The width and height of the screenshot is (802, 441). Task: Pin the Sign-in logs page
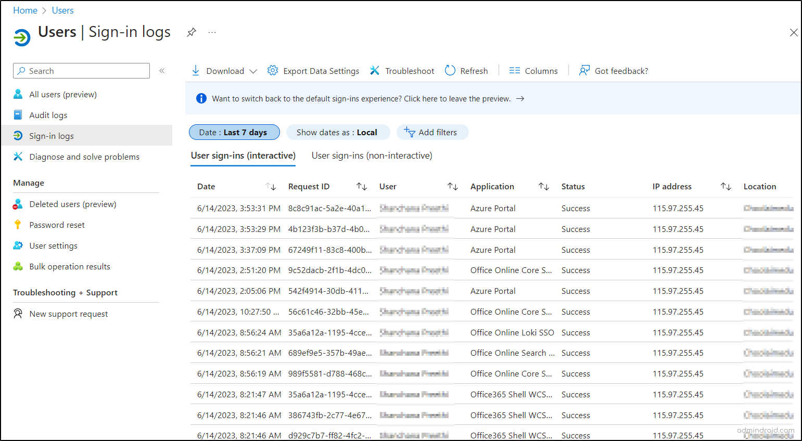coord(191,32)
